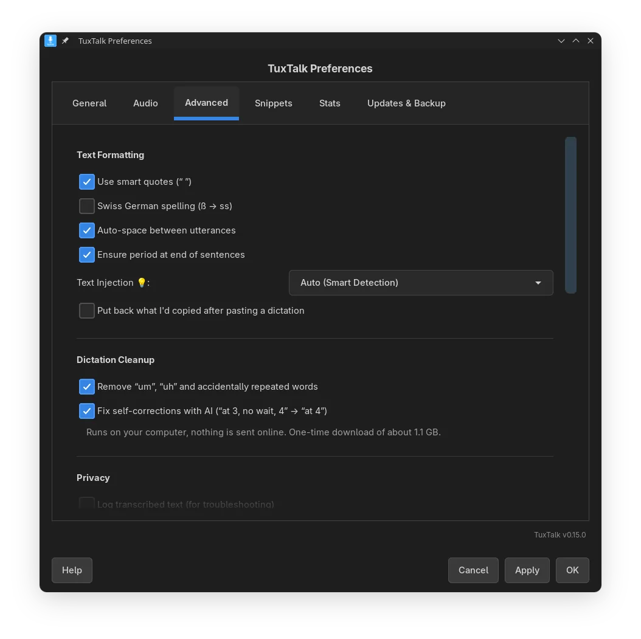
Task: Click the Text Formatting section heading
Action: click(x=110, y=155)
